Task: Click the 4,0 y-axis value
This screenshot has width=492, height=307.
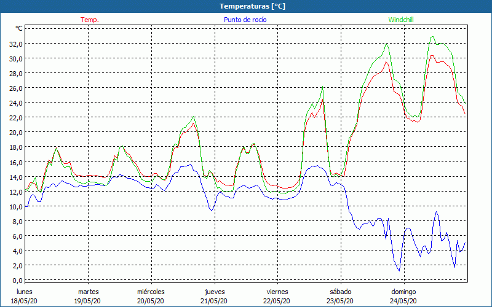Action: (x=17, y=251)
